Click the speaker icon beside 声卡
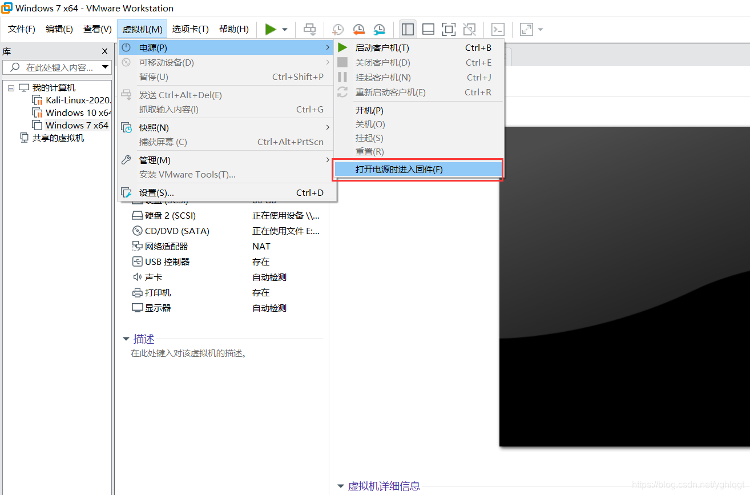Image resolution: width=750 pixels, height=495 pixels. coord(137,277)
